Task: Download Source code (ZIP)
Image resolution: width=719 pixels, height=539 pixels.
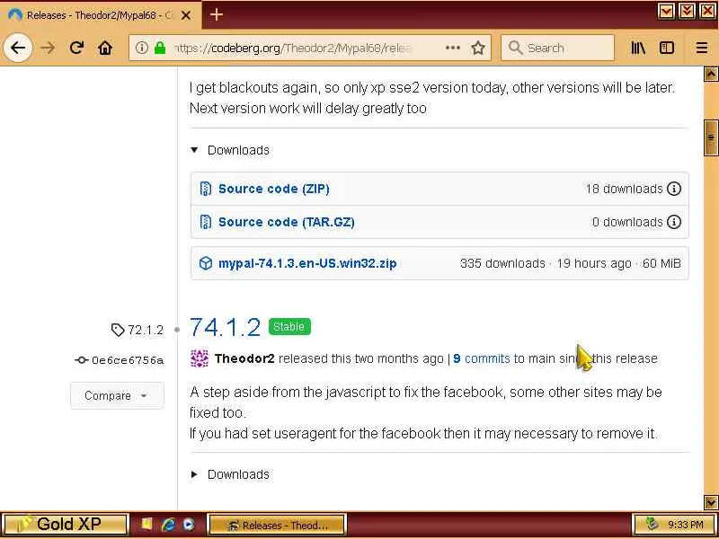Action: 274,189
